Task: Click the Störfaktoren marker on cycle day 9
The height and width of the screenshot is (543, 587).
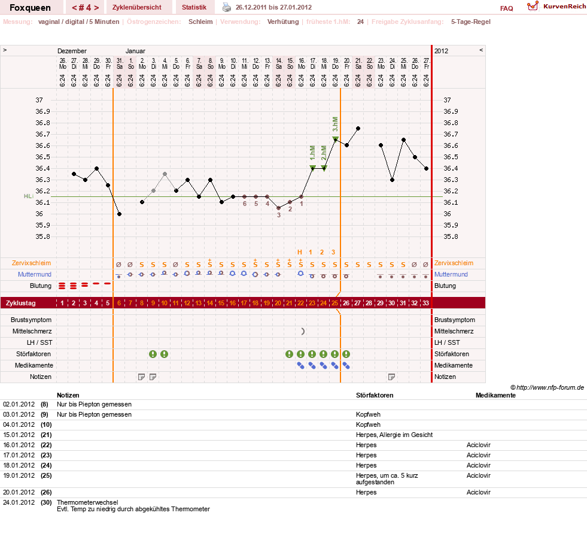Action: pos(153,354)
